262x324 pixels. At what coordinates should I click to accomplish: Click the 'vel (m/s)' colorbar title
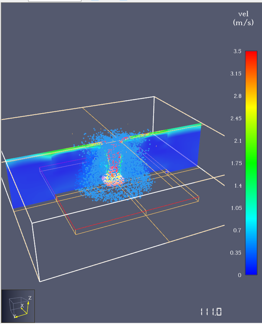pos(243,18)
